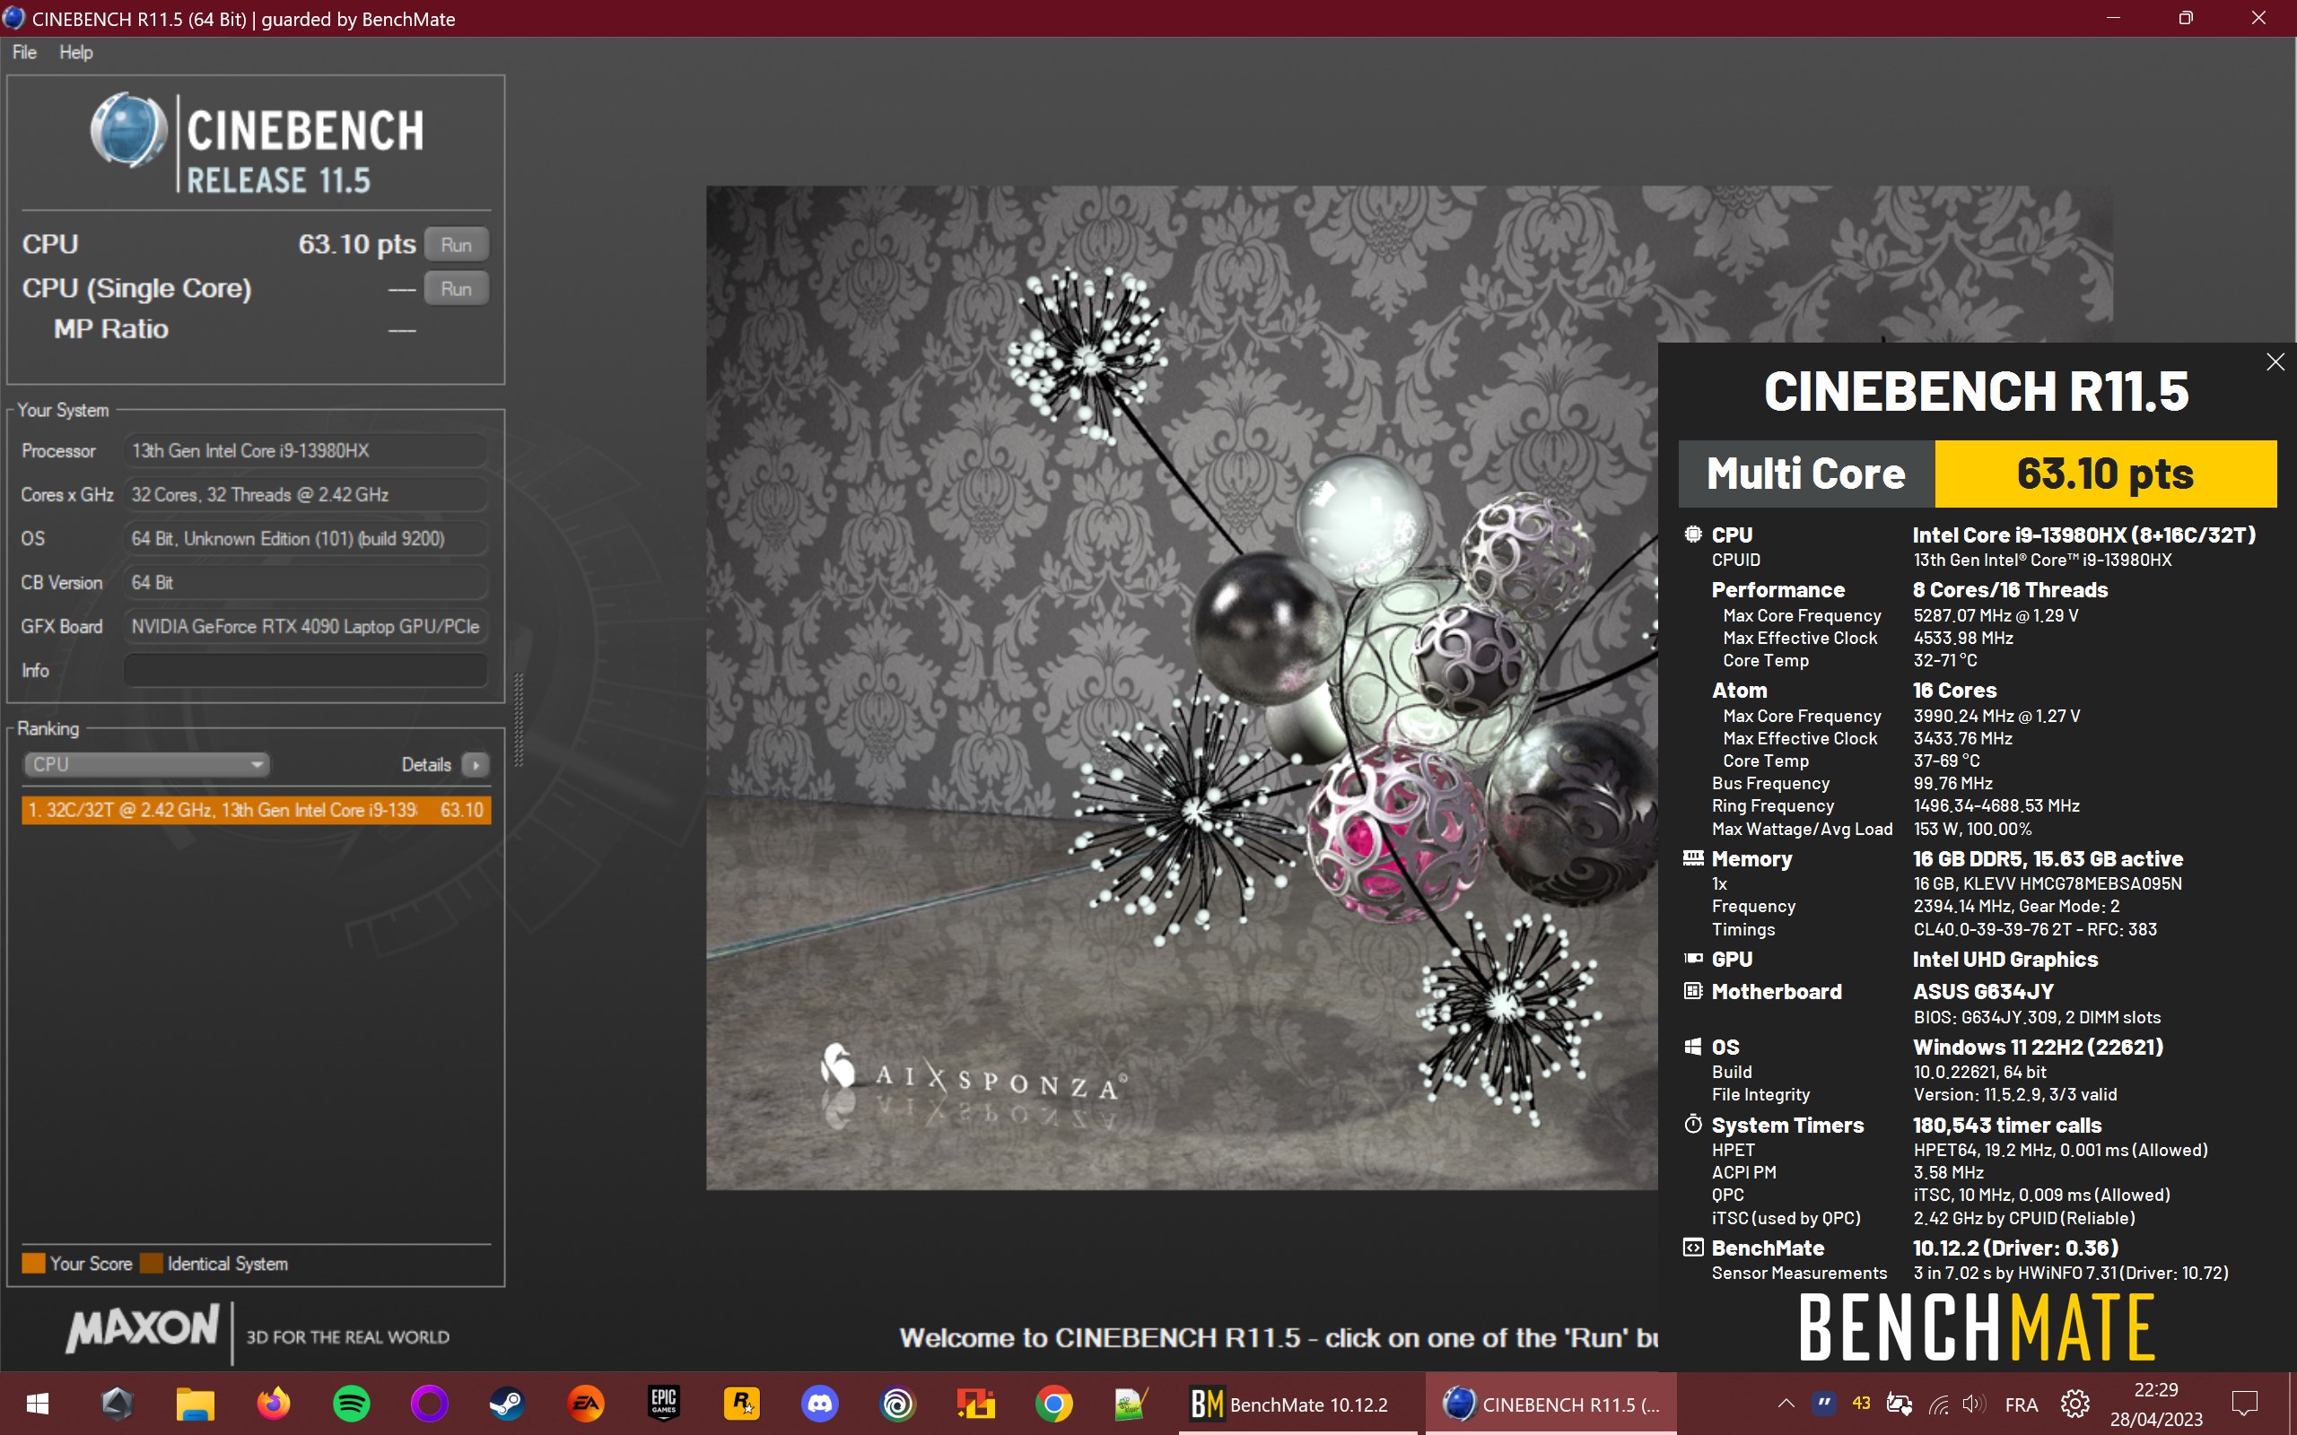This screenshot has height=1435, width=2297.
Task: Open the Windows Start menu
Action: 38,1404
